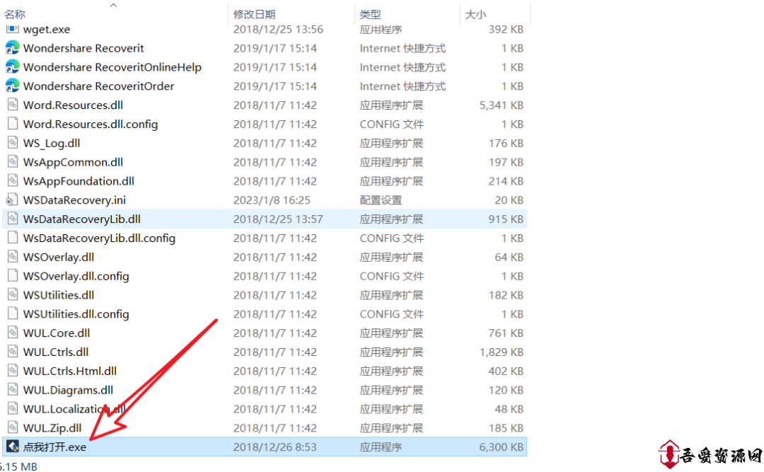The width and height of the screenshot is (764, 472).
Task: Select the WSDataRecovery.ini file name
Action: [x=74, y=200]
